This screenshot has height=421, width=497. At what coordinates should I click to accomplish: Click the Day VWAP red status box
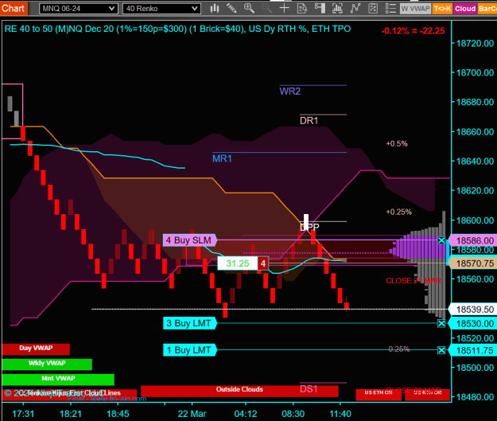tap(36, 349)
